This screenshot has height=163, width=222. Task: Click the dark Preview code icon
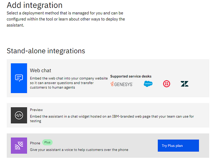click(19, 115)
